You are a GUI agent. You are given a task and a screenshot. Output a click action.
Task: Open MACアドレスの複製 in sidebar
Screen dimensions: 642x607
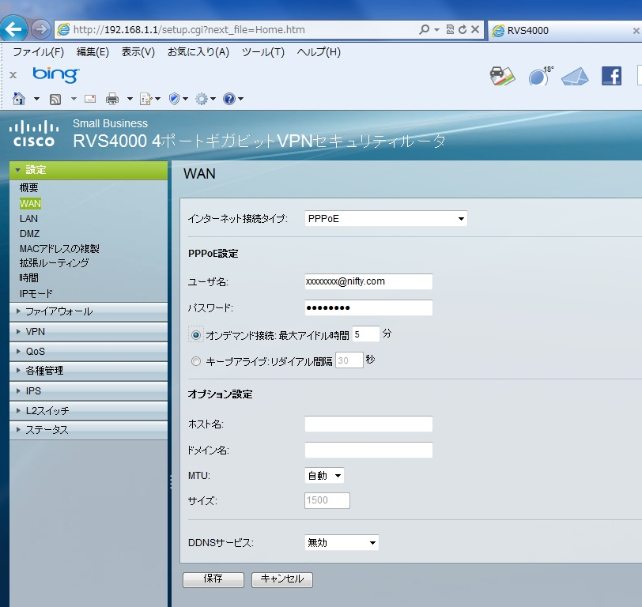(x=59, y=248)
